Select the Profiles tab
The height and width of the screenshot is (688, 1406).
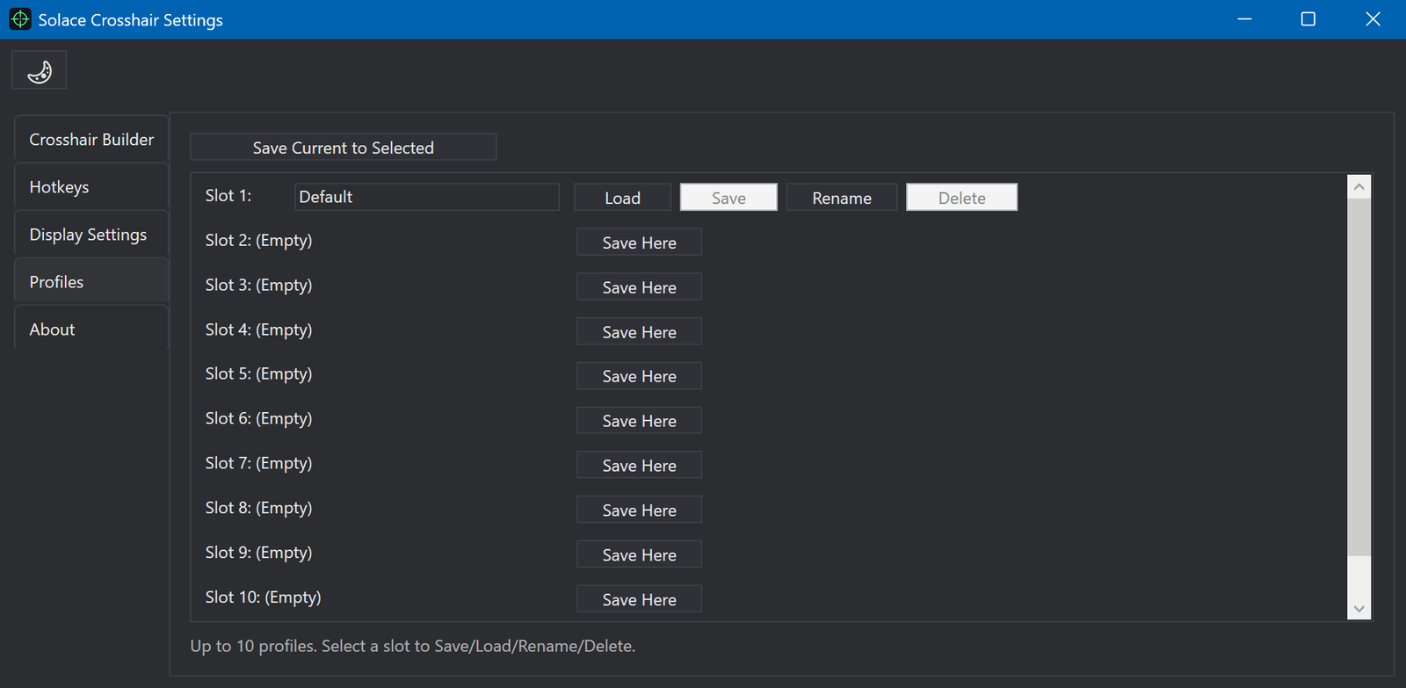[91, 281]
